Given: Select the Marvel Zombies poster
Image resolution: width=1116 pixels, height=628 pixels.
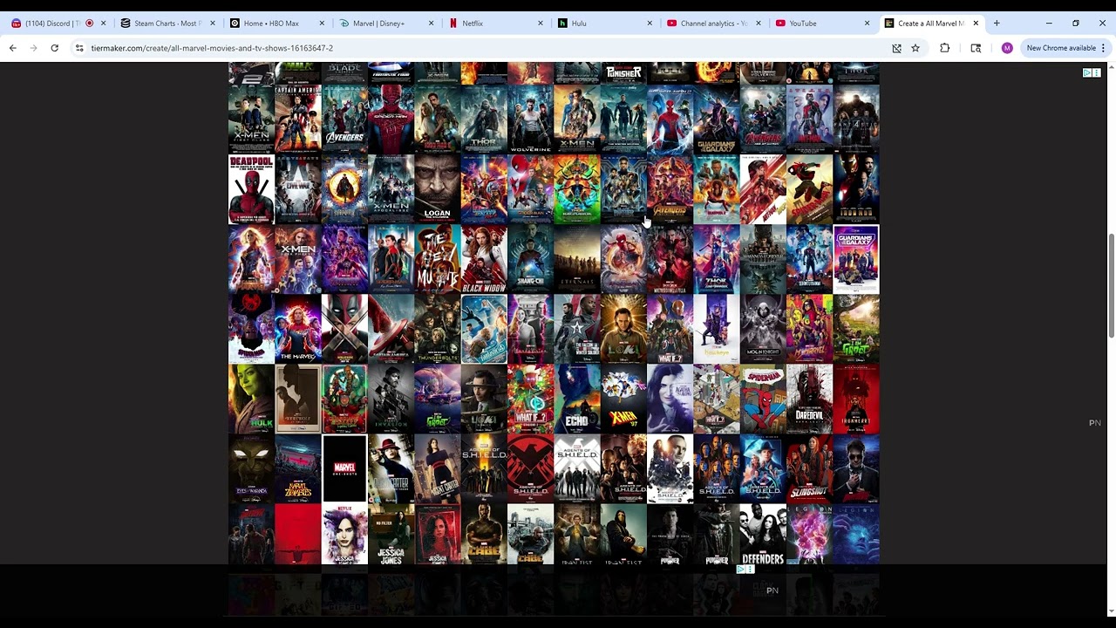Looking at the screenshot, I should (x=298, y=468).
